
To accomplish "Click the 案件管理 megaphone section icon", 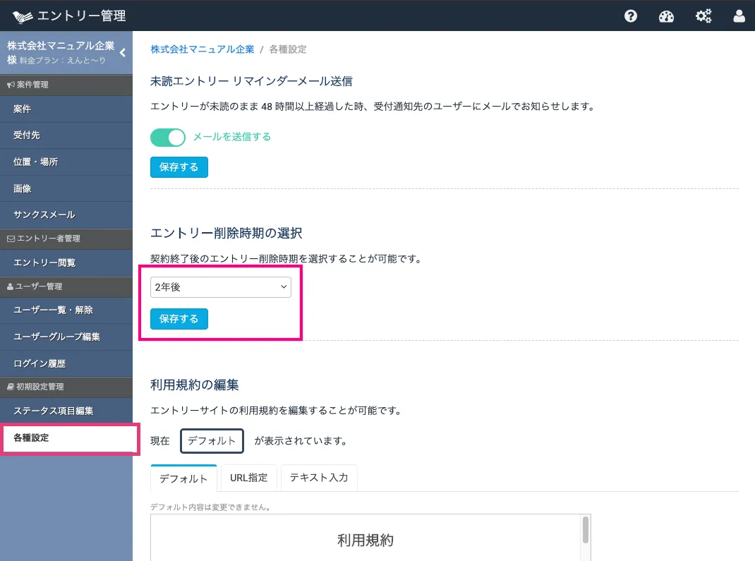I will pyautogui.click(x=13, y=84).
